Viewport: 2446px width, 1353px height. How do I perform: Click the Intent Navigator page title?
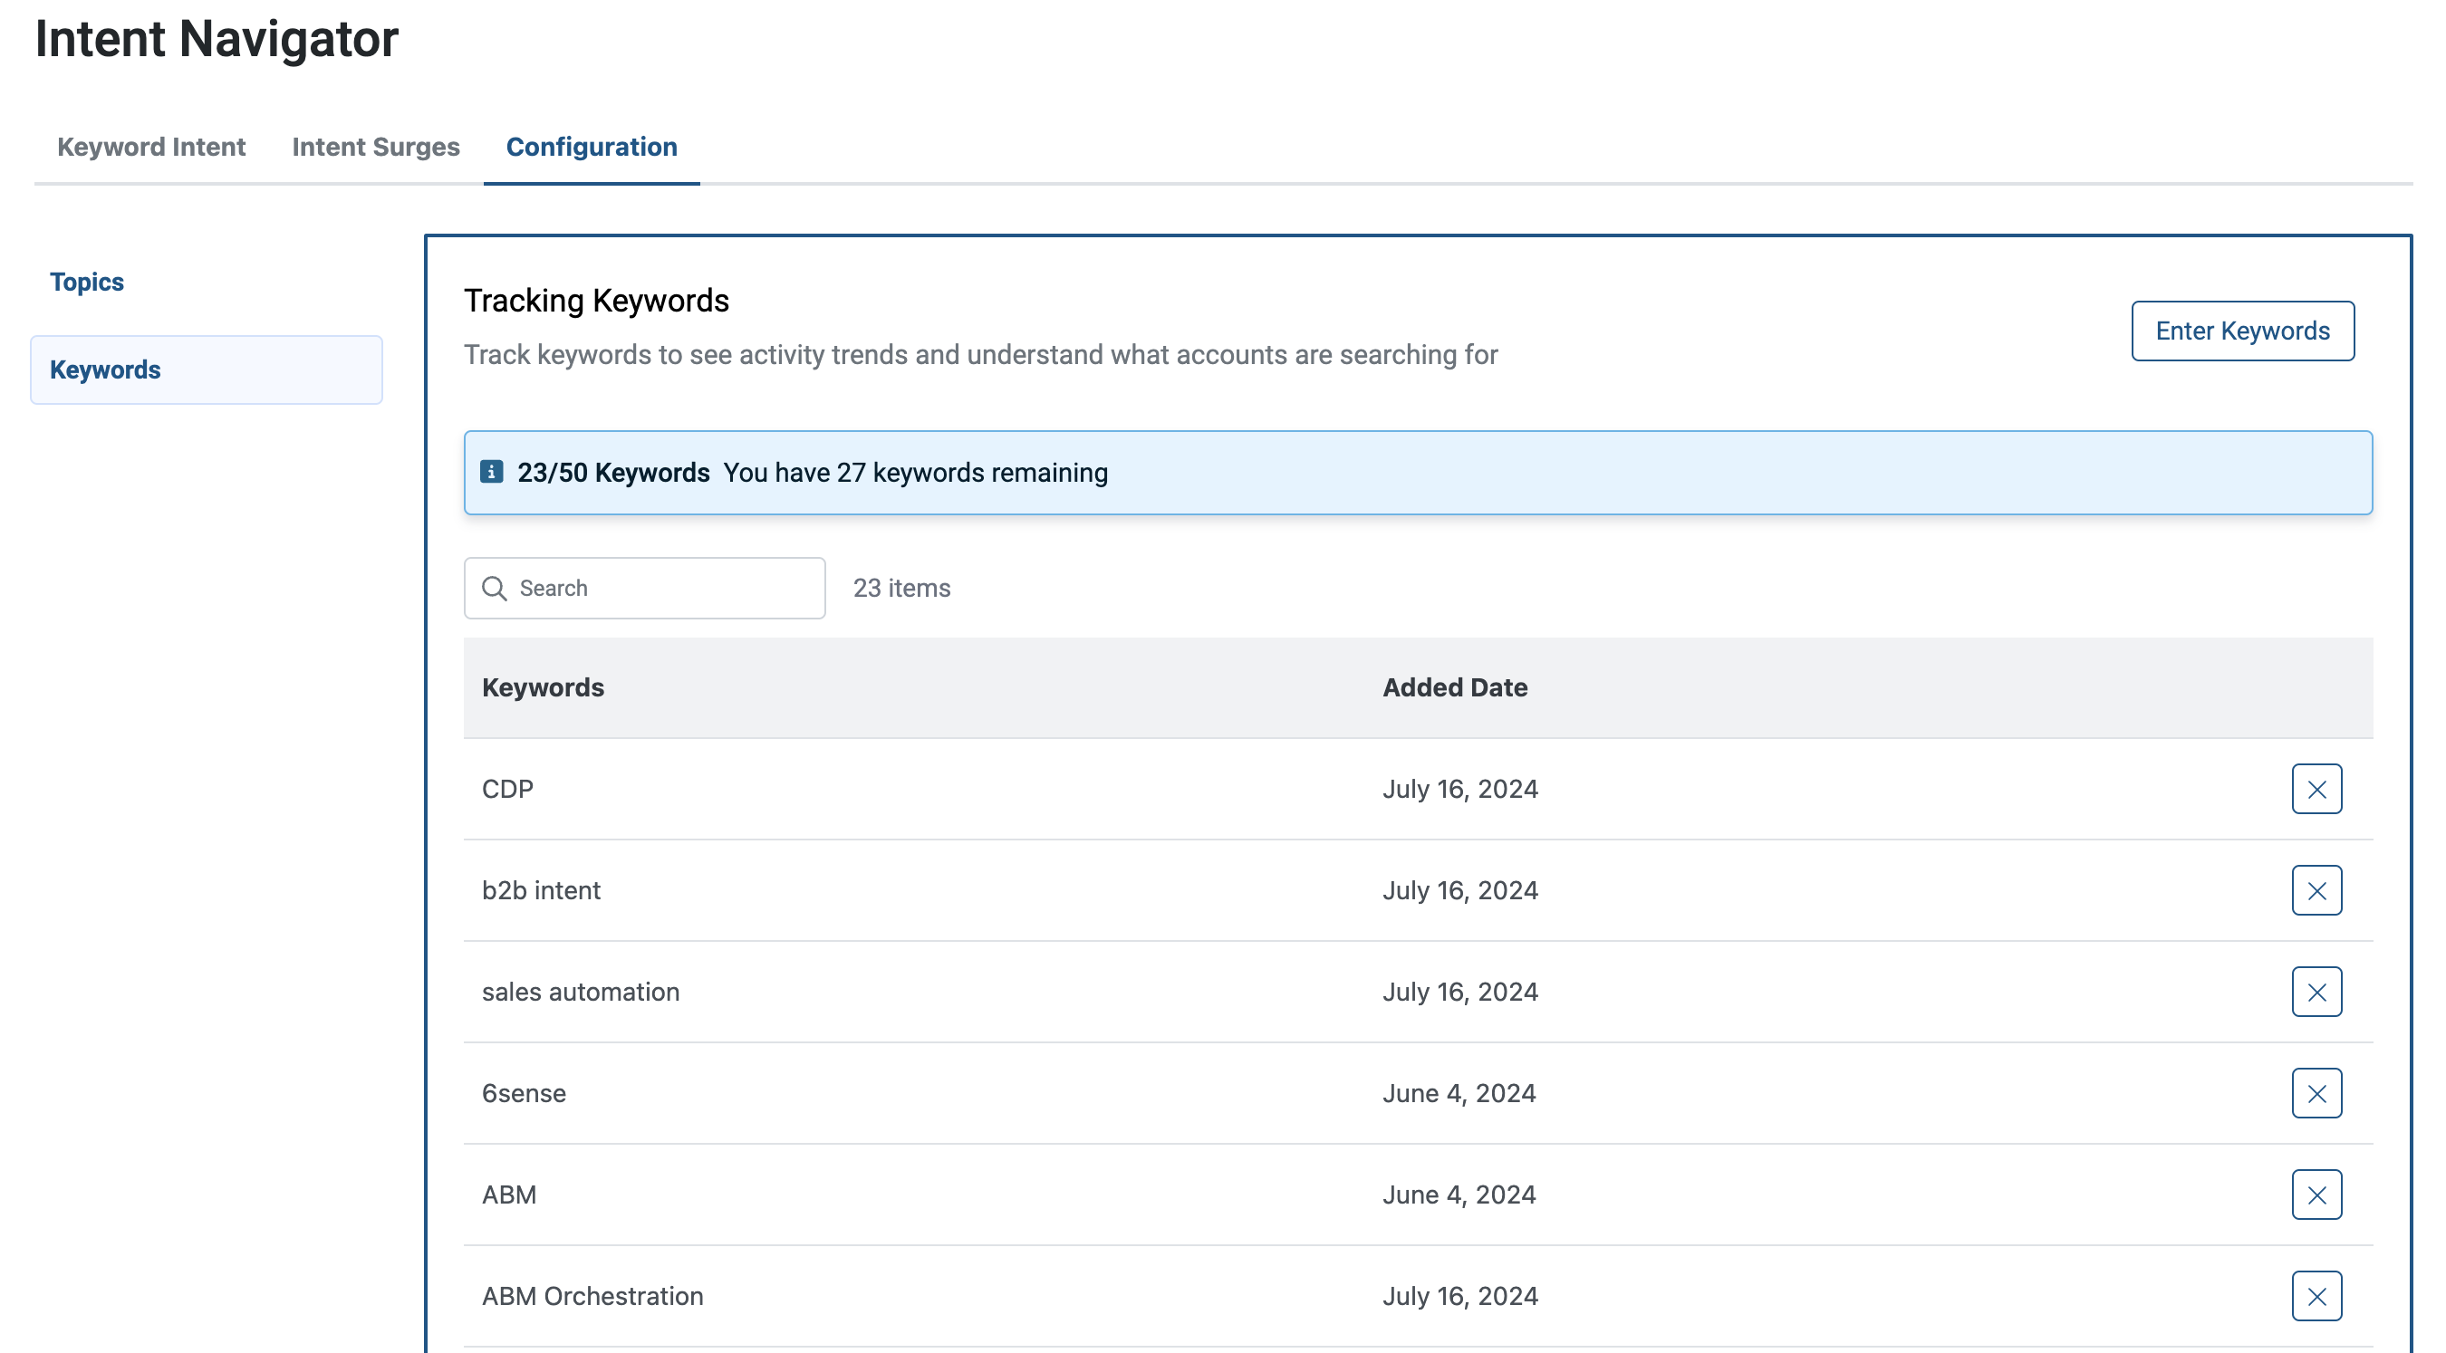click(217, 39)
